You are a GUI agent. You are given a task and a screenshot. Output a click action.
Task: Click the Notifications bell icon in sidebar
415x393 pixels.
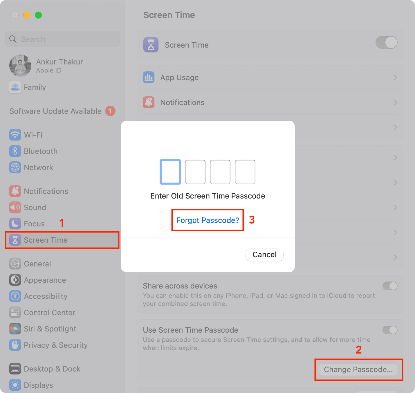point(15,191)
